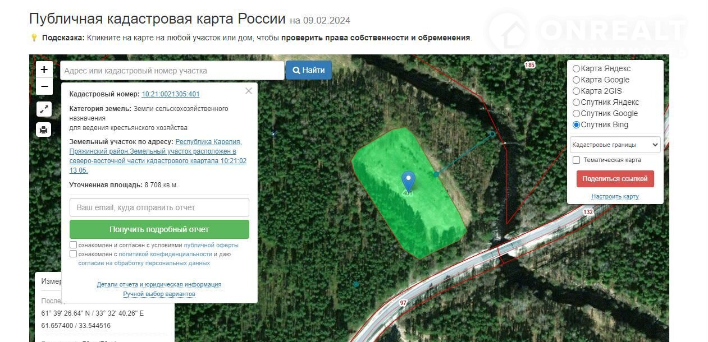Toggle fullscreen map view icon
The image size is (708, 342).
[x=44, y=109]
